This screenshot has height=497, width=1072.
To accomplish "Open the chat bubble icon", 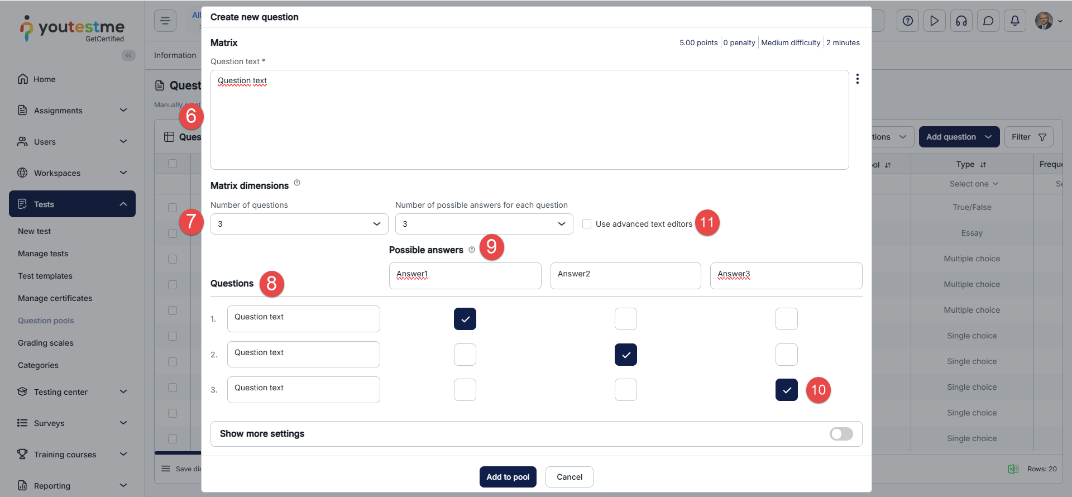I will tap(988, 21).
